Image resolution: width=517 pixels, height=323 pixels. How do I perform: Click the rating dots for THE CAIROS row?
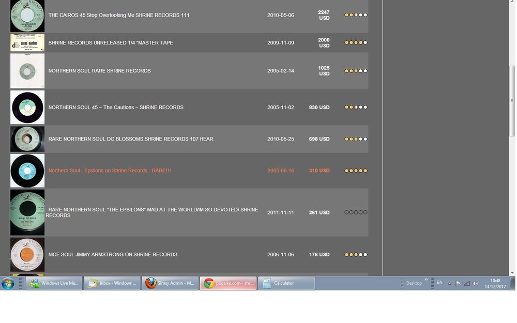click(356, 15)
